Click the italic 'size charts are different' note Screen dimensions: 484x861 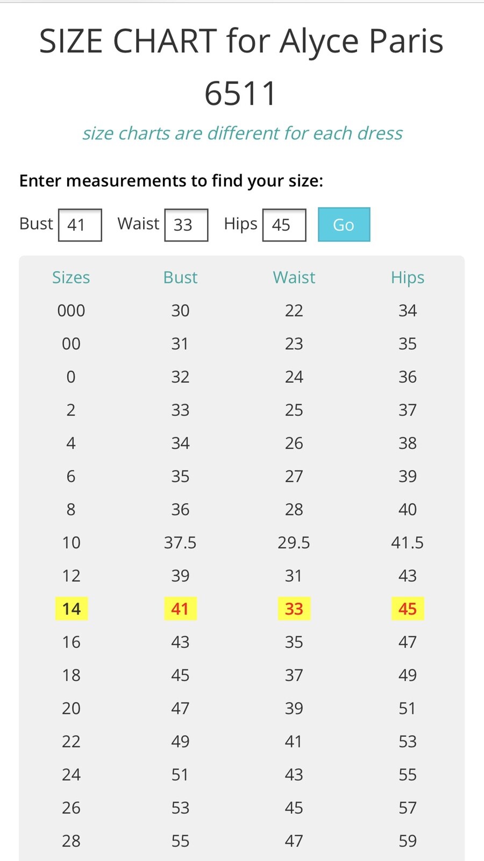[242, 133]
